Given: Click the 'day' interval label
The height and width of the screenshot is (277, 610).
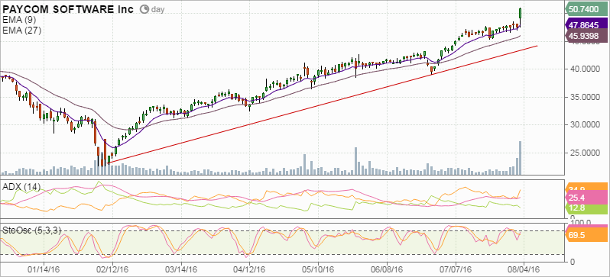Looking at the screenshot, I should point(157,10).
